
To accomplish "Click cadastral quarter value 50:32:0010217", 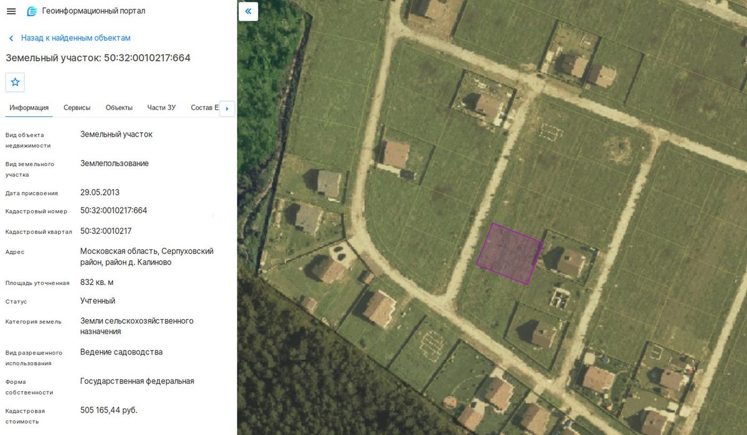I will click(106, 231).
